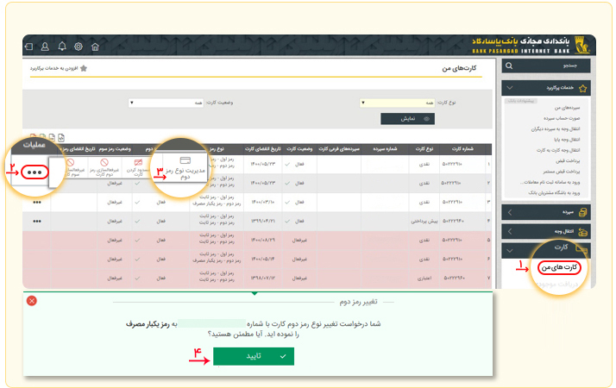Open صورت حساب سپرده in the sidebar

562,118
